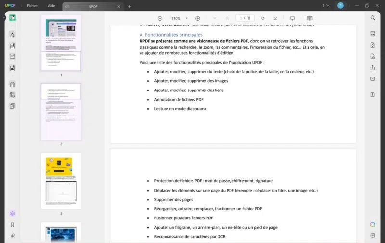Open the Fichier menu

click(x=32, y=6)
